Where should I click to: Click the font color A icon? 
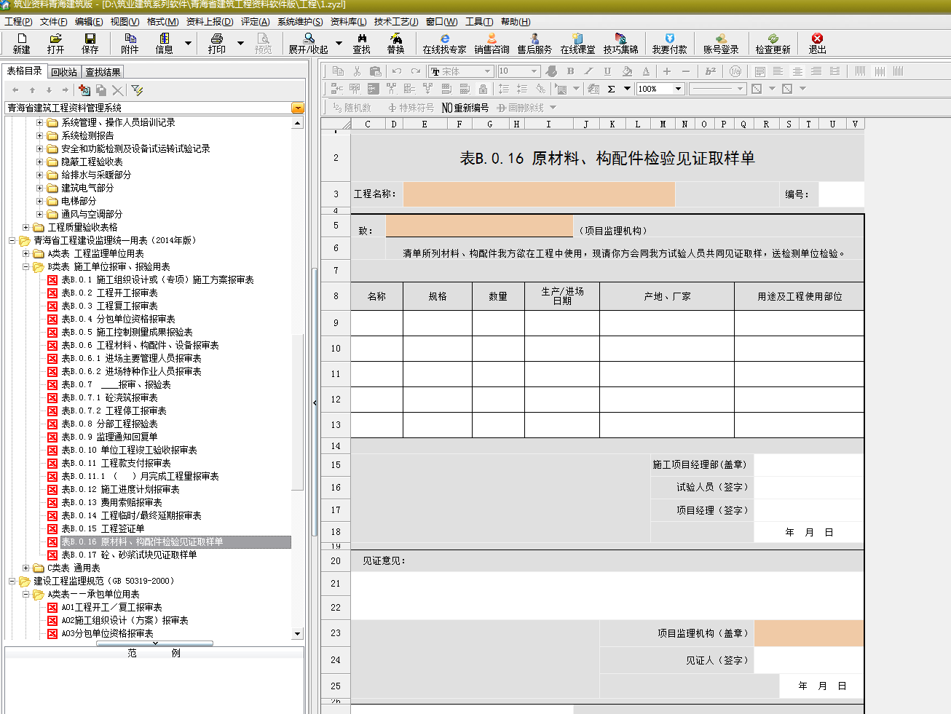(646, 71)
